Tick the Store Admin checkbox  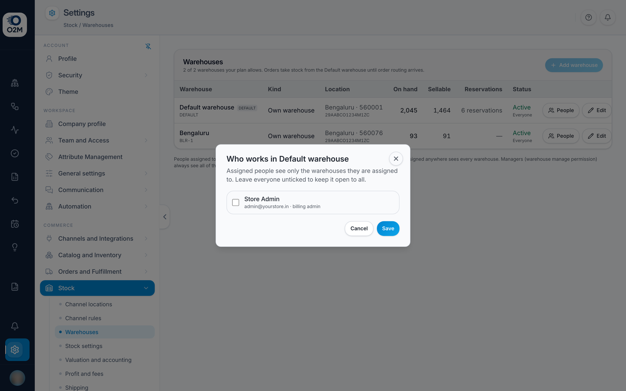pos(235,202)
